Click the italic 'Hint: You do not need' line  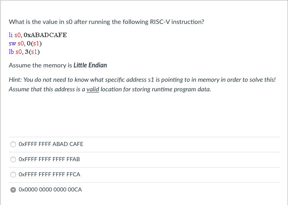tap(142, 80)
